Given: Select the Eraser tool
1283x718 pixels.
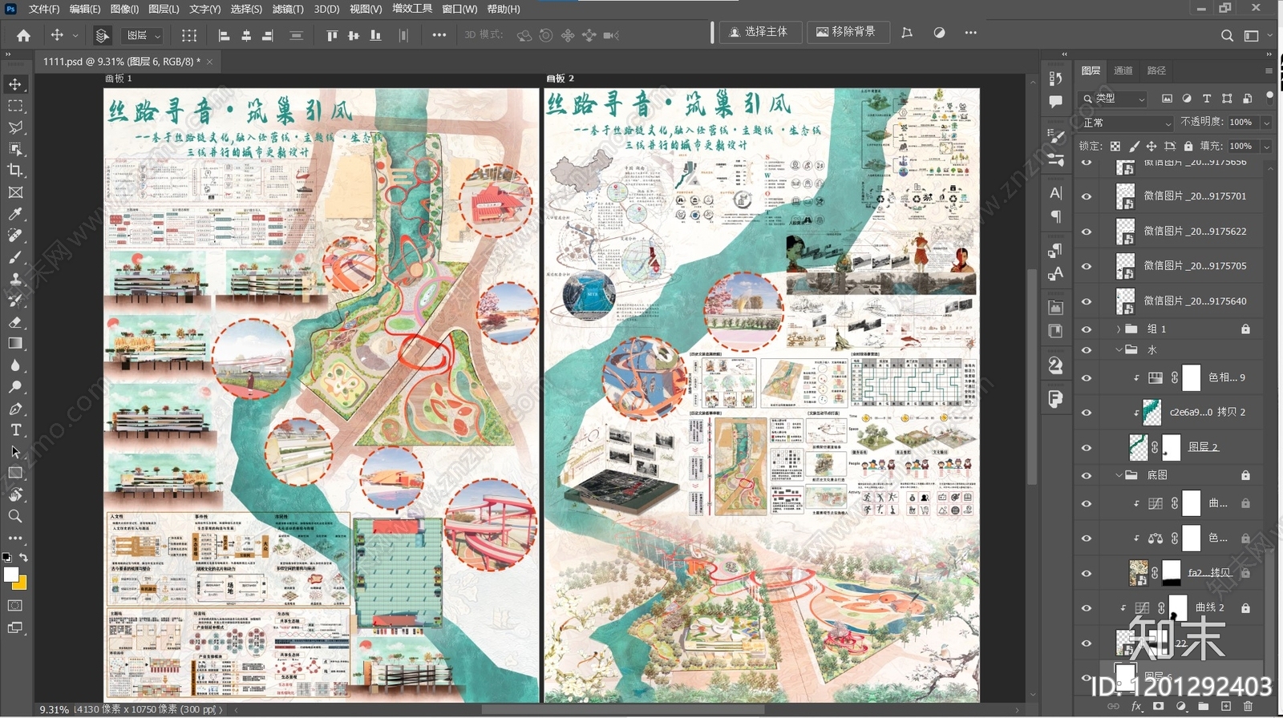Looking at the screenshot, I should 15,322.
